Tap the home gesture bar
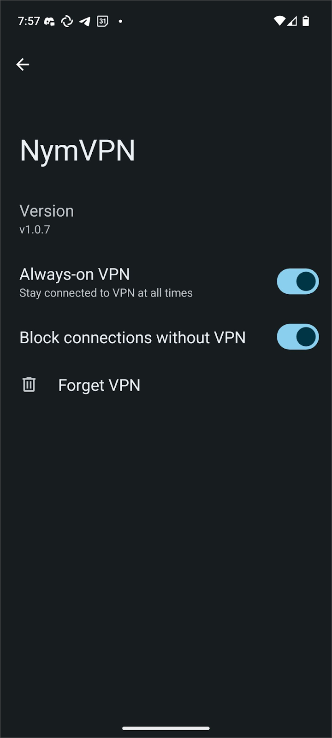This screenshot has height=738, width=332. [166, 728]
